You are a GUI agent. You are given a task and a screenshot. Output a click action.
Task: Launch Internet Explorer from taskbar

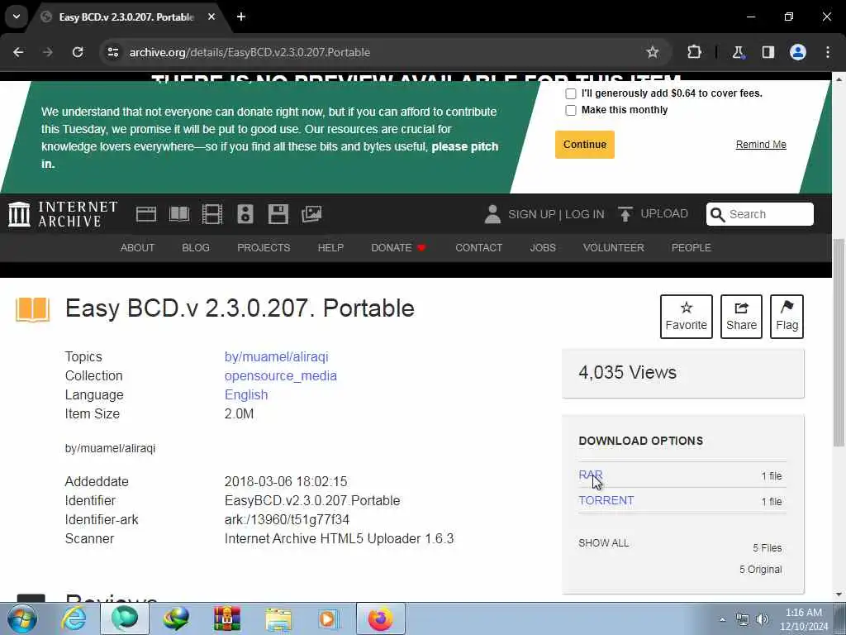coord(74,618)
